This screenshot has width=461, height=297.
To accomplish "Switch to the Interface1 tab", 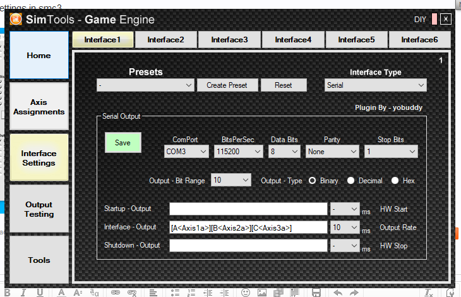I will click(x=103, y=40).
